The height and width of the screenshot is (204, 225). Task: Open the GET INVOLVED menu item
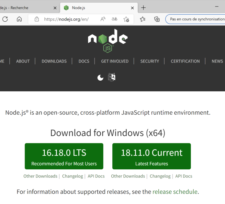click(115, 61)
